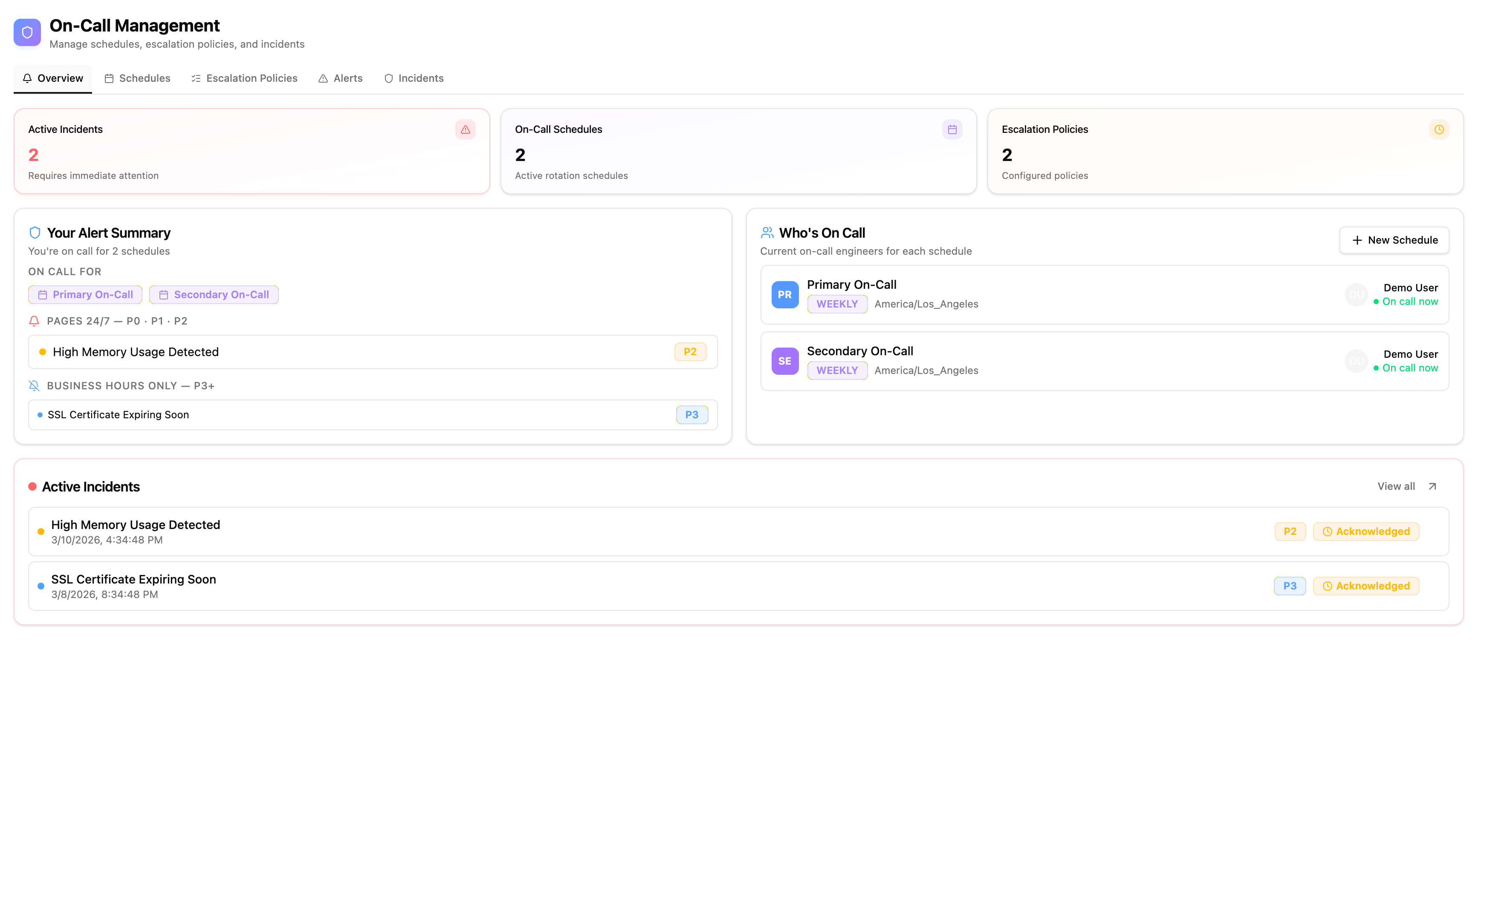The width and height of the screenshot is (1487, 920).
Task: Click the DU avatar in Secondary On-Call row
Action: point(1356,361)
